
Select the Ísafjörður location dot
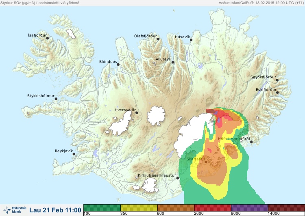pyautogui.click(x=47, y=38)
